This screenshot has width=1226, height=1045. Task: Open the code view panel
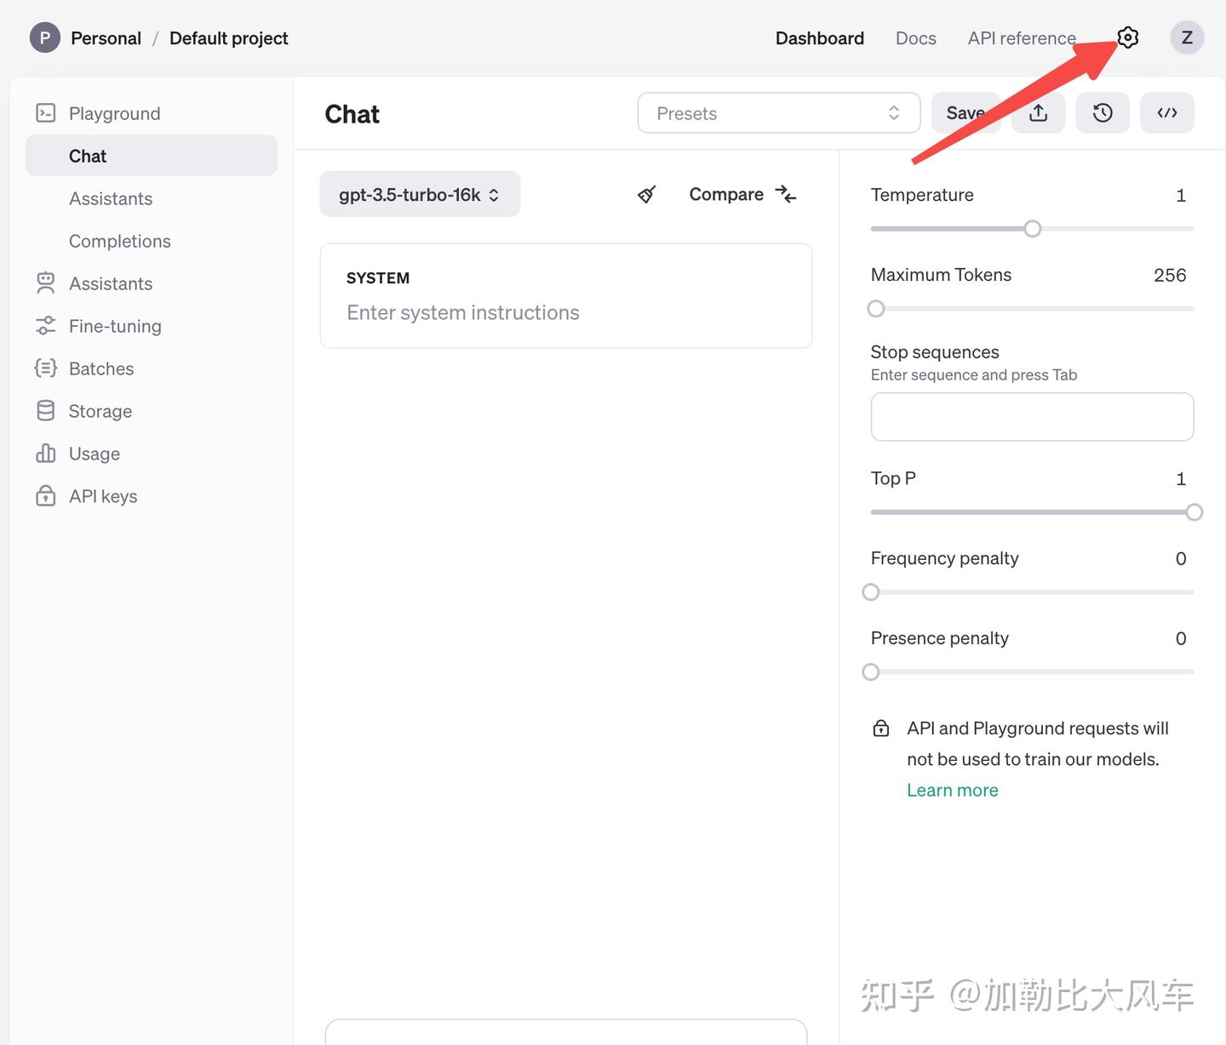1167,112
